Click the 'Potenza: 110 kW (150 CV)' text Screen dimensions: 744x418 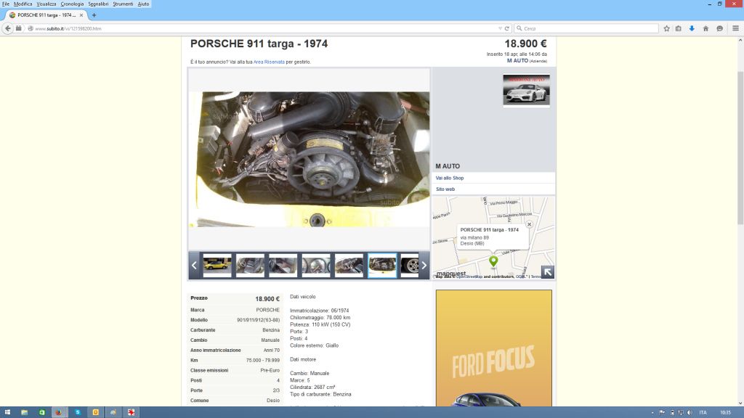click(320, 324)
